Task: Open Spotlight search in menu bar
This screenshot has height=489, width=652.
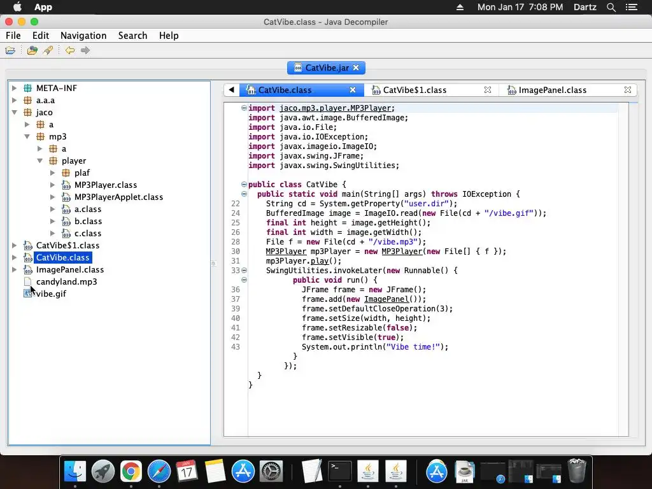Action: (x=611, y=7)
